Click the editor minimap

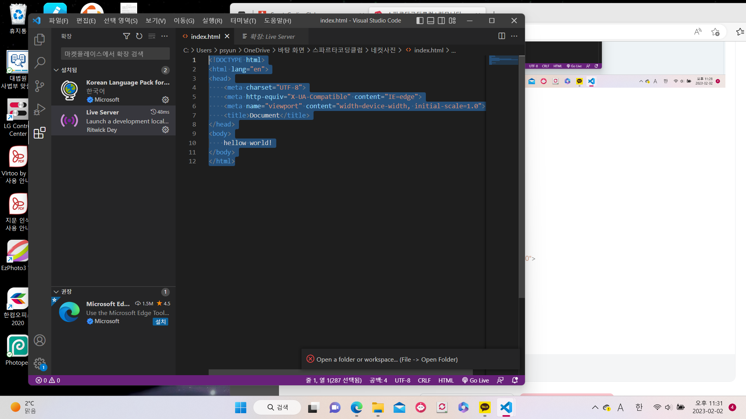[504, 61]
